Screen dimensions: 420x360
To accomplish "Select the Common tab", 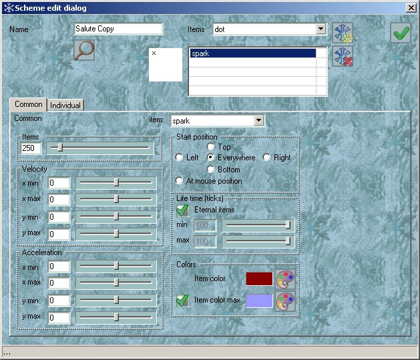I will tap(29, 104).
